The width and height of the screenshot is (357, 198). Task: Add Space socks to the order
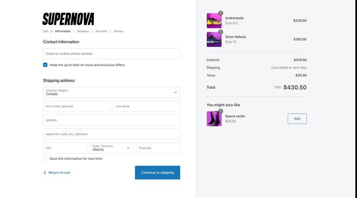pos(297,119)
